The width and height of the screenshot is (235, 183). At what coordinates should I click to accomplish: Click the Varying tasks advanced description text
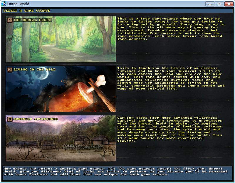tap(169, 129)
